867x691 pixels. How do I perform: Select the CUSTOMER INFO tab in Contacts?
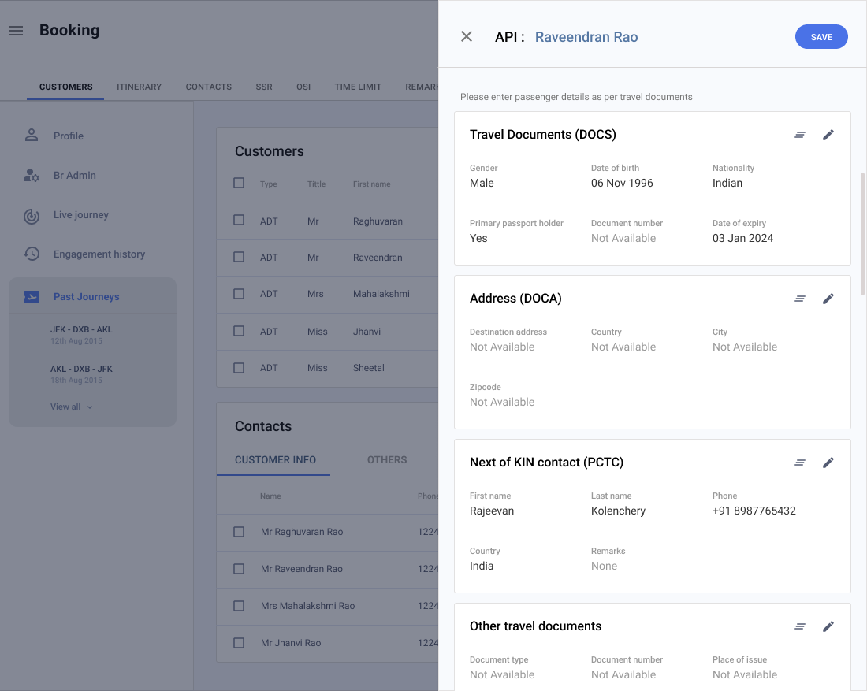pyautogui.click(x=275, y=460)
